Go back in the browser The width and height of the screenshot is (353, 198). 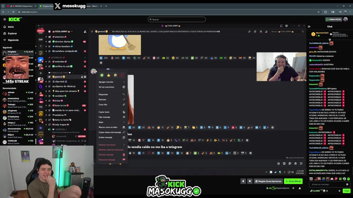[x=3, y=12]
